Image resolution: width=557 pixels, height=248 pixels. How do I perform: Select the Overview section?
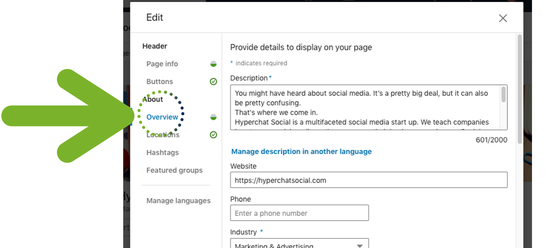pos(162,117)
